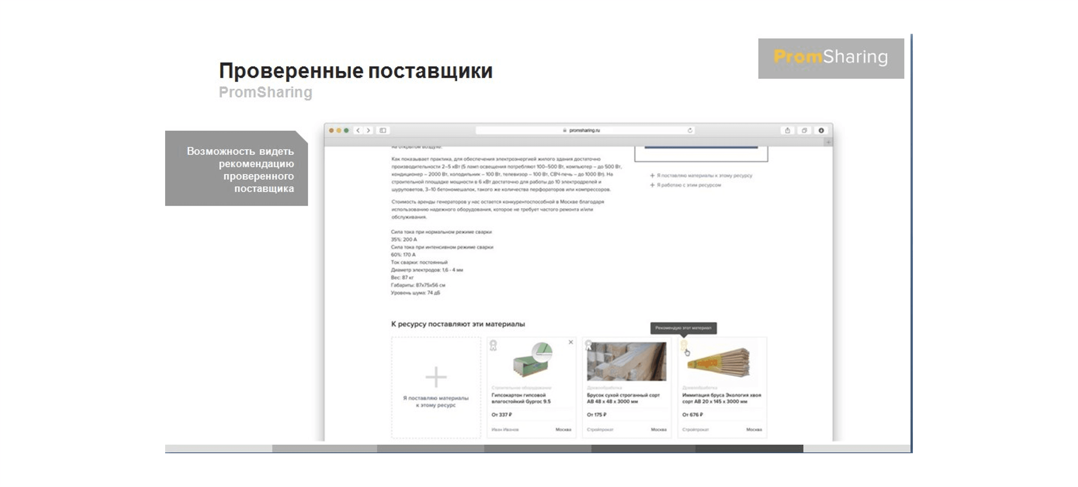Open the Гипсокартон Gyproc 9.5 title
Screen dimensions: 1078x487
521,398
